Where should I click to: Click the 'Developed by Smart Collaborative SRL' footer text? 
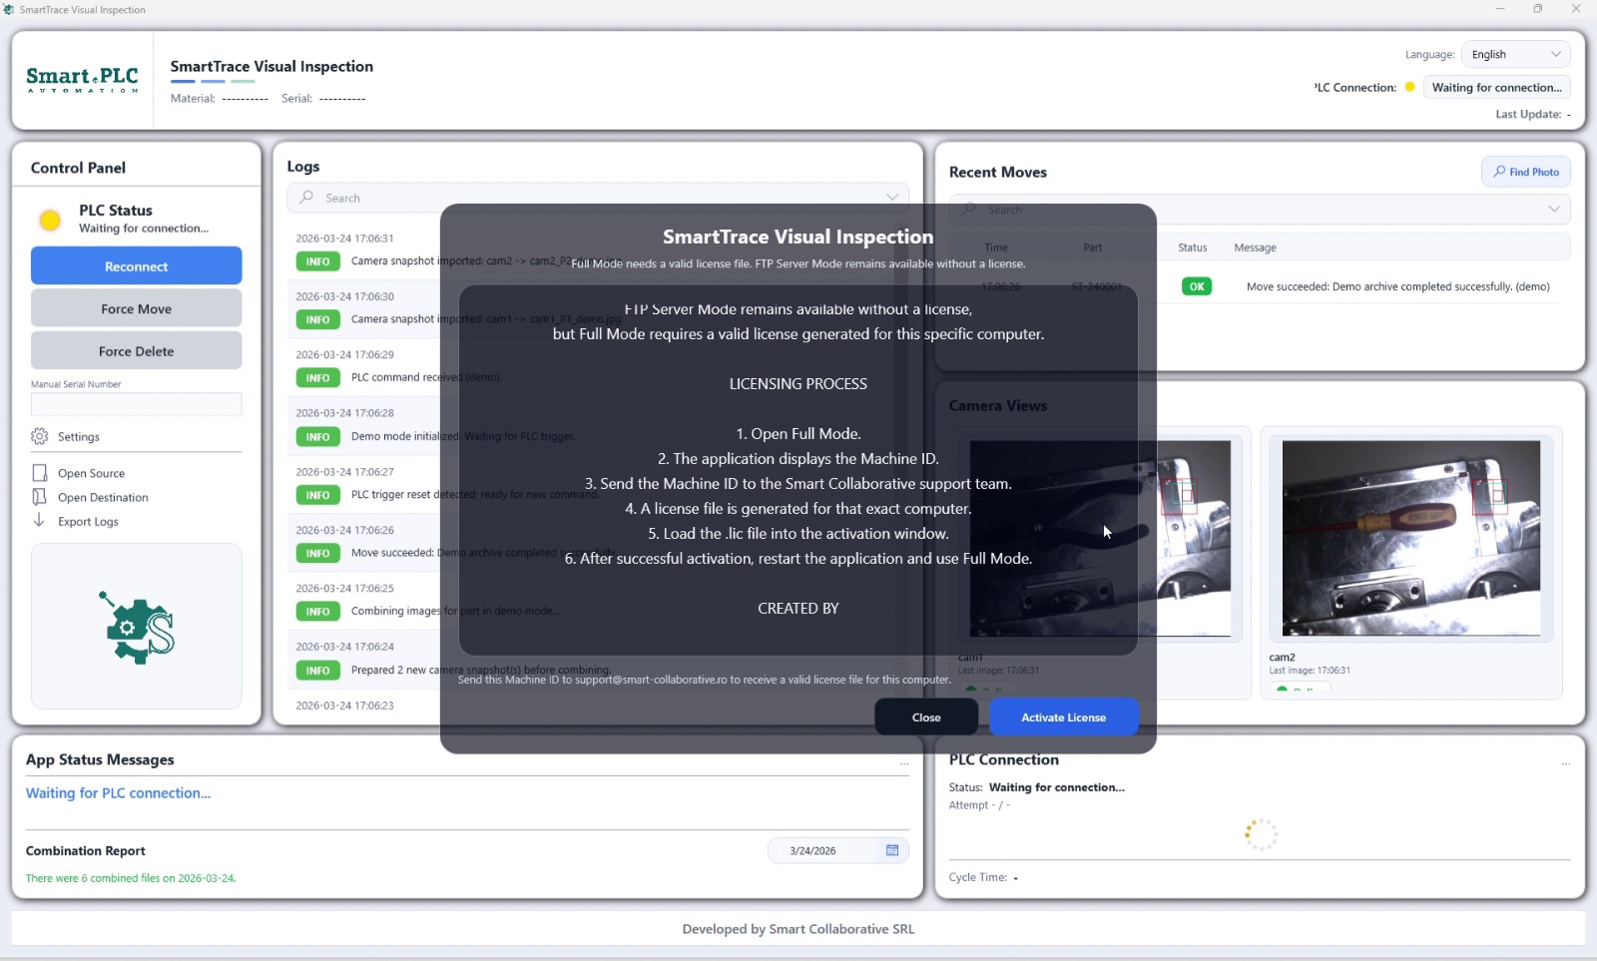pyautogui.click(x=798, y=929)
